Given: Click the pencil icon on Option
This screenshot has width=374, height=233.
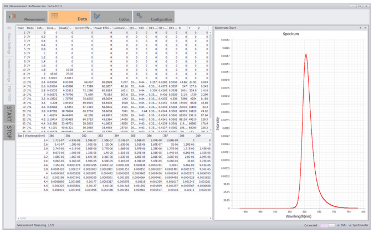Looking at the screenshot, I should (97, 16).
